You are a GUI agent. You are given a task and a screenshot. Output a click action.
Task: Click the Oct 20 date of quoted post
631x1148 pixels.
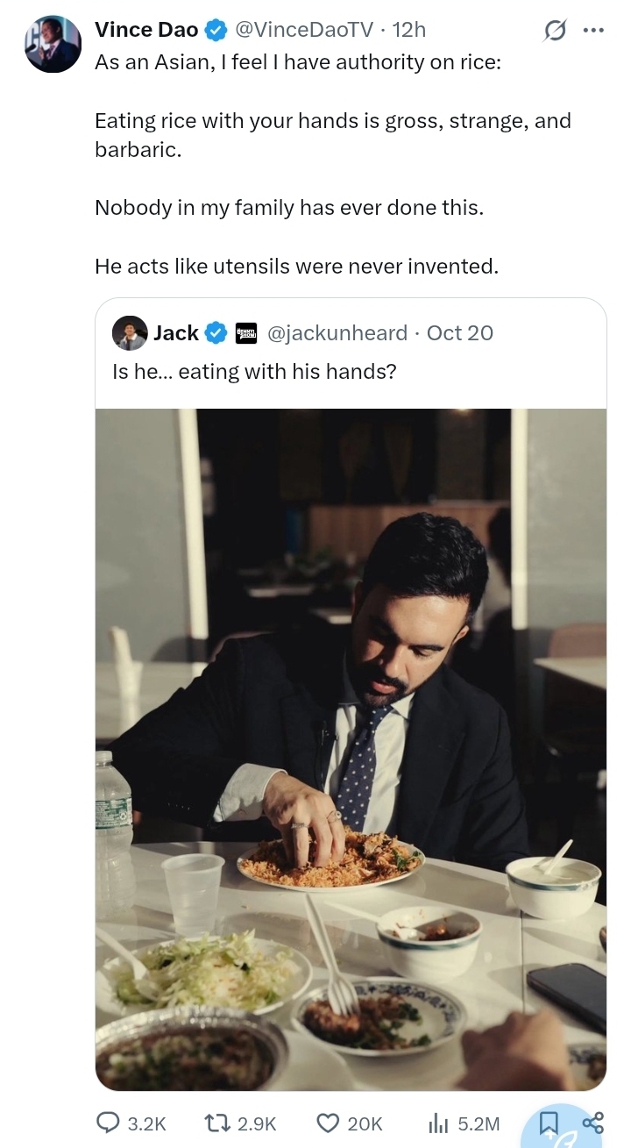point(460,333)
